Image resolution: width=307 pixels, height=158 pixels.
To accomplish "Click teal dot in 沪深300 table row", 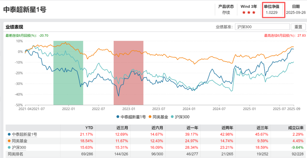I will coord(9,147).
